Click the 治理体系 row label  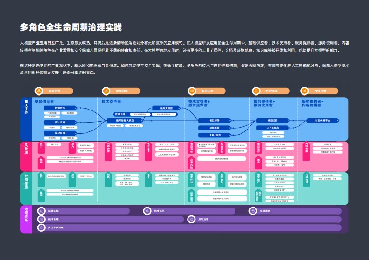click(26, 219)
